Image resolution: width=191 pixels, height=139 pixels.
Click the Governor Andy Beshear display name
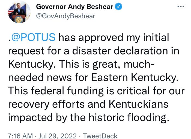coord(75,7)
